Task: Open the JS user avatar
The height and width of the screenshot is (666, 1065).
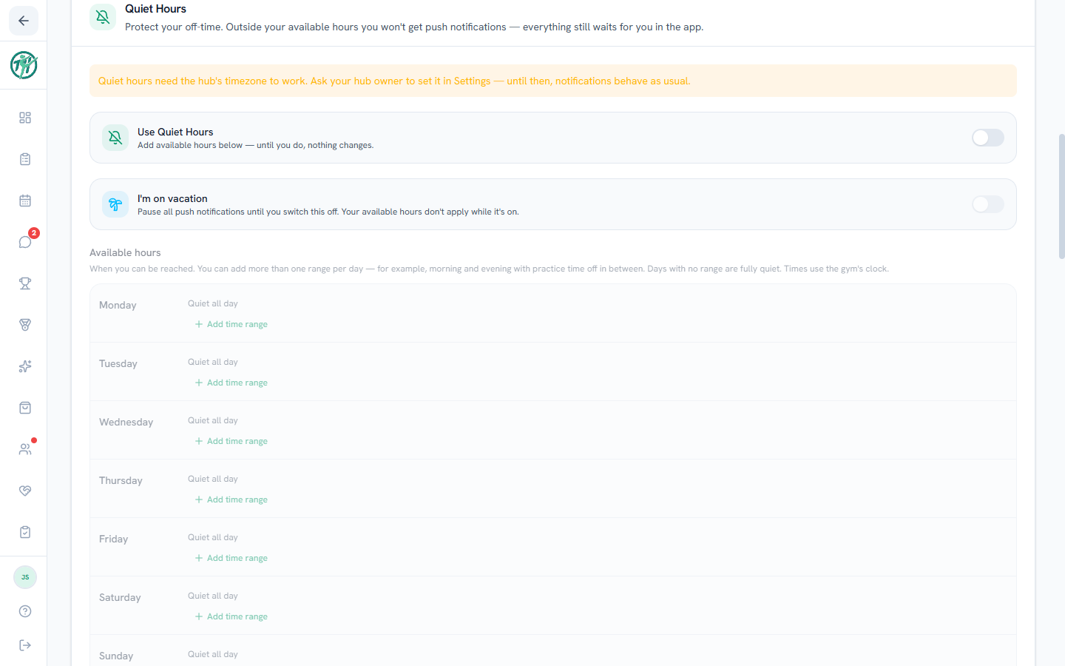Action: click(25, 577)
